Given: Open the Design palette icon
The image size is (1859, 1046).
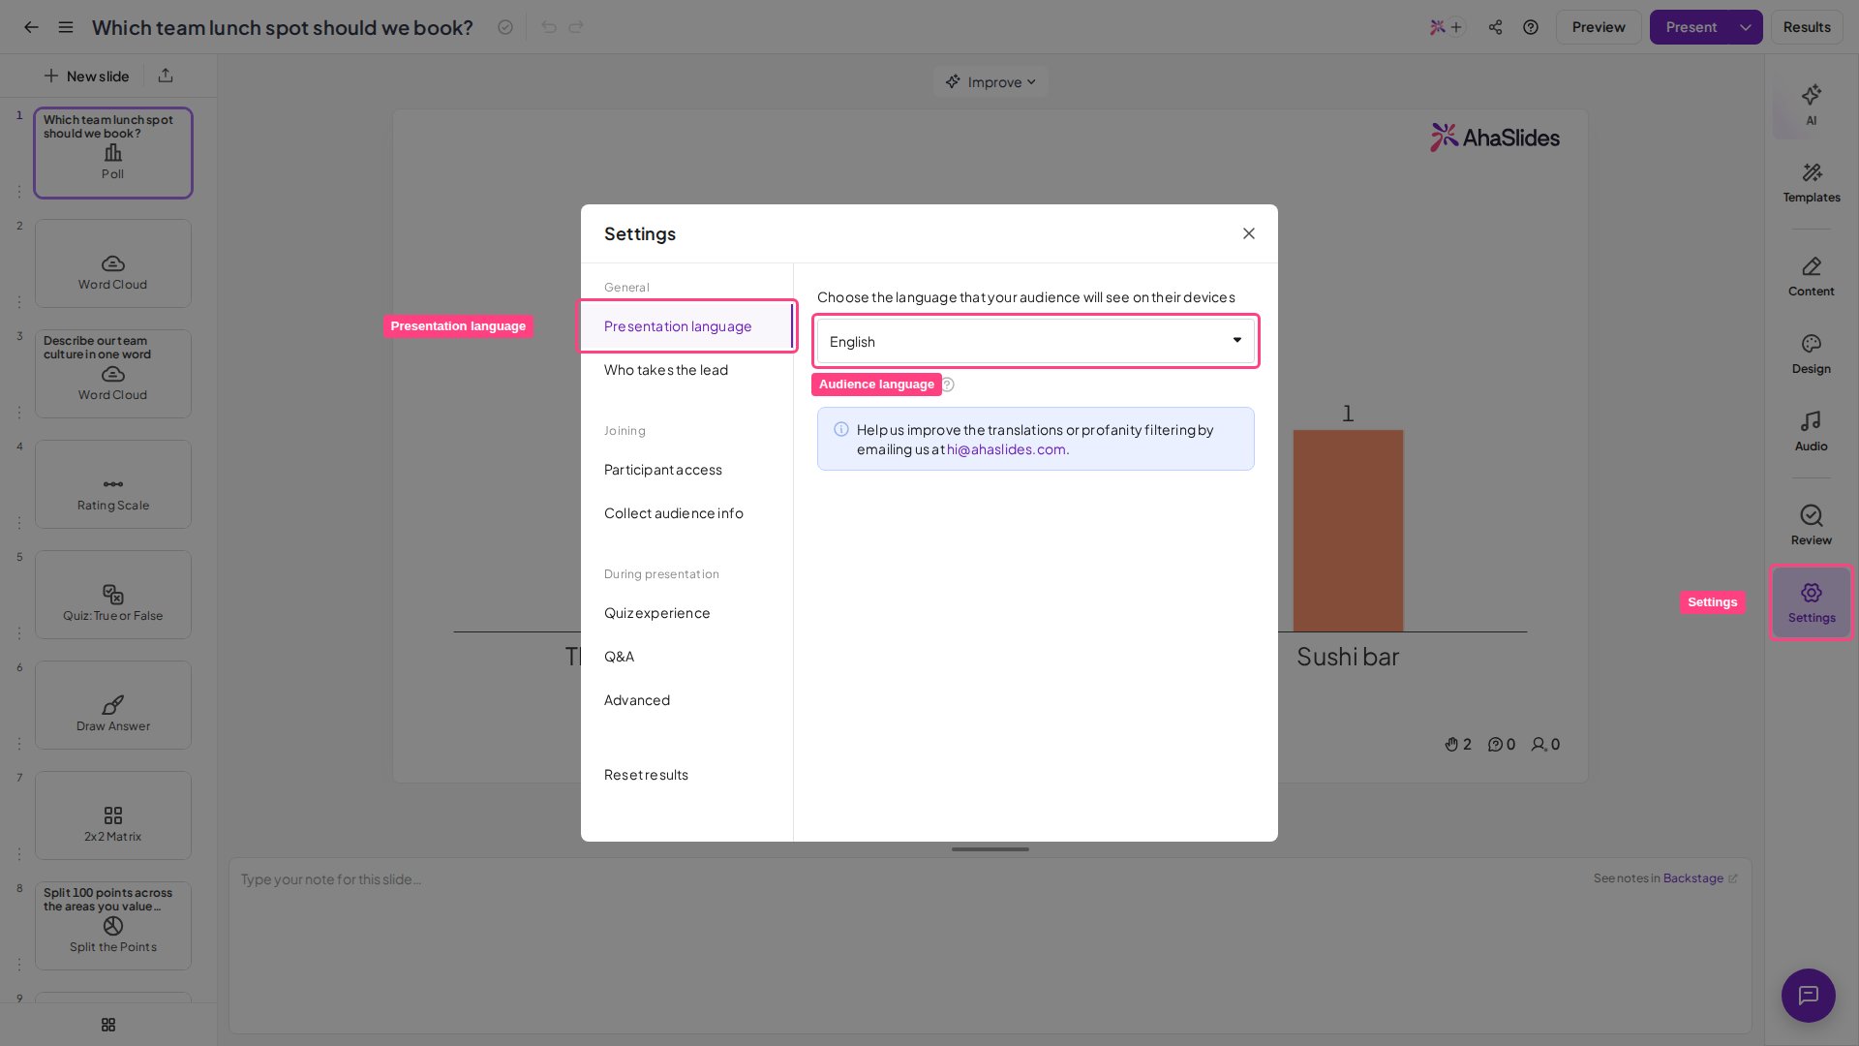Looking at the screenshot, I should (x=1812, y=354).
